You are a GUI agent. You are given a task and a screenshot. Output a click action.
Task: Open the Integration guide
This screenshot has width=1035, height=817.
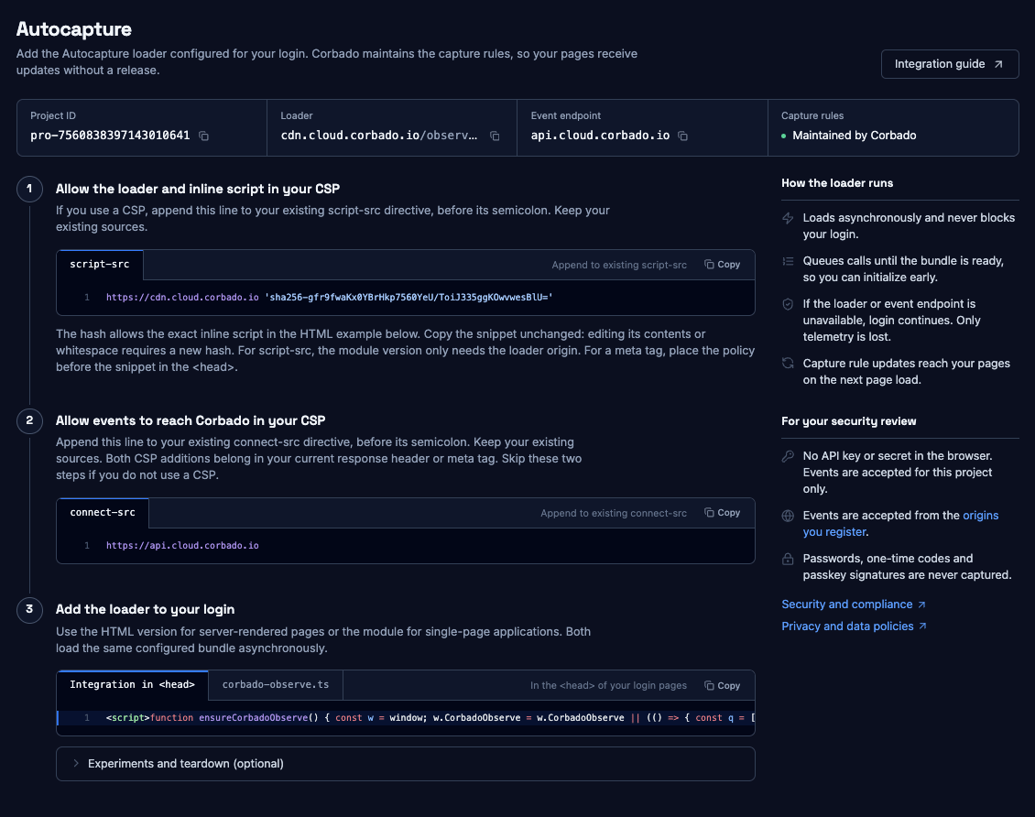coord(949,64)
